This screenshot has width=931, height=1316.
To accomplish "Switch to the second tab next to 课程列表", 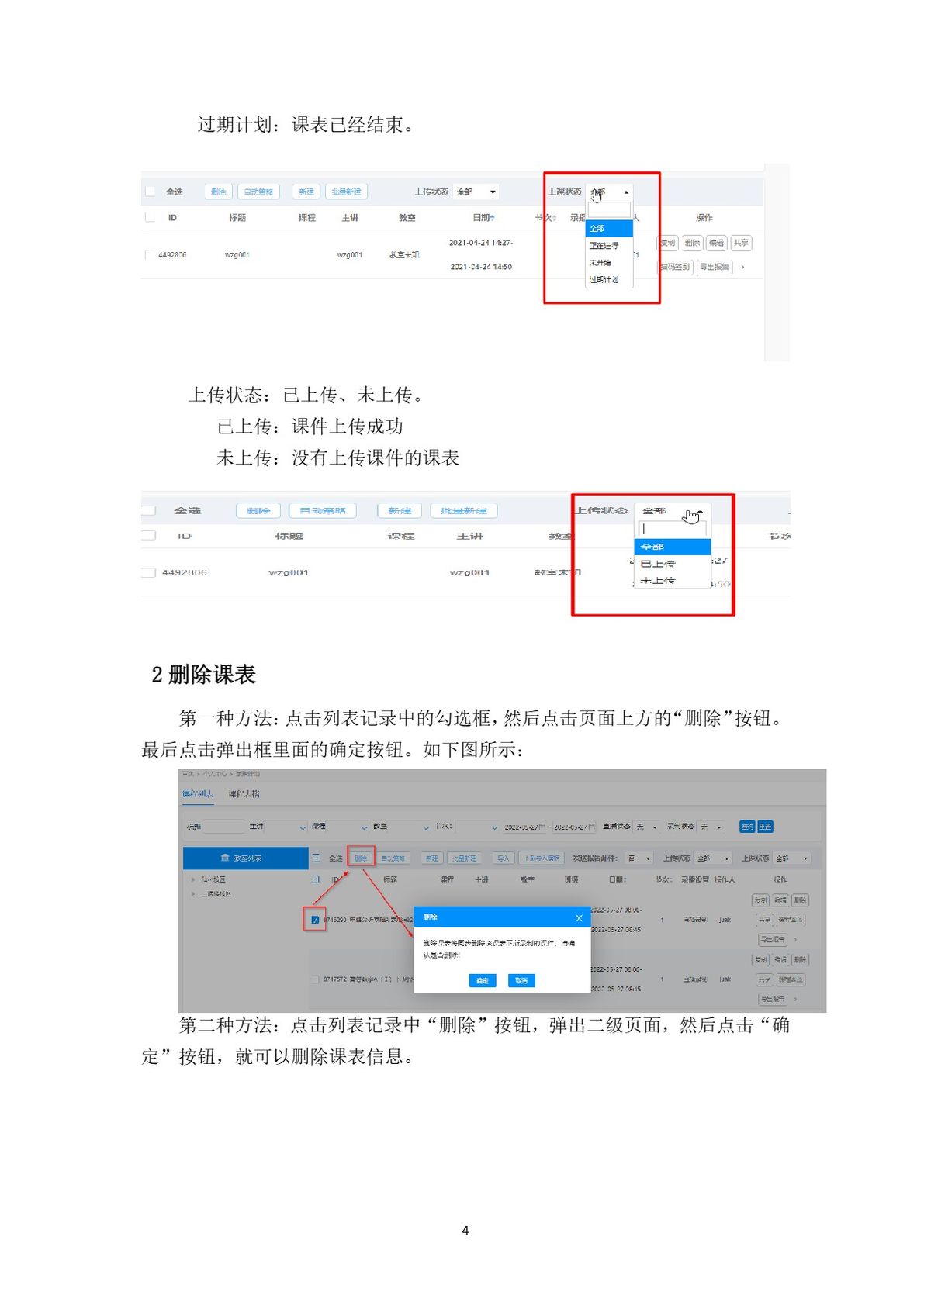I will click(x=244, y=794).
